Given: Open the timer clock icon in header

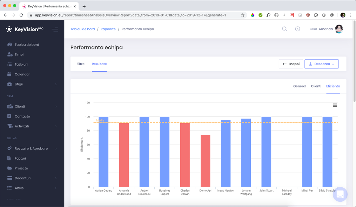Looking at the screenshot, I should [297, 29].
